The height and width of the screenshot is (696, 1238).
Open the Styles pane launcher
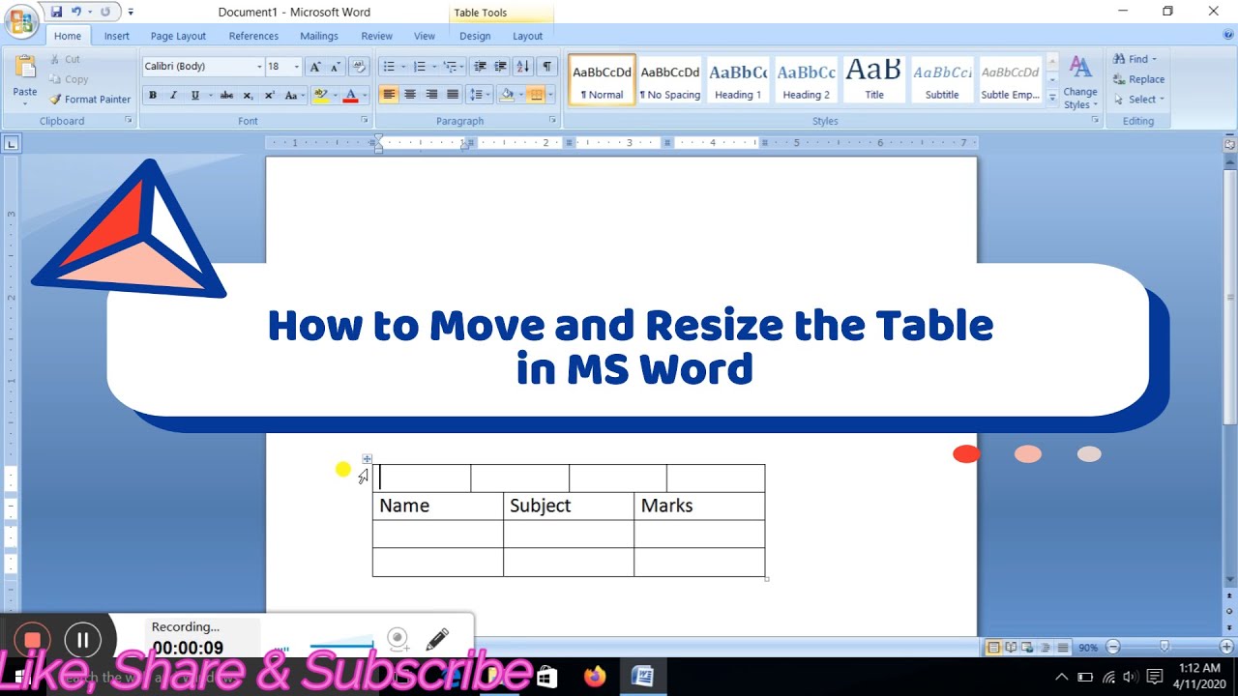(x=1095, y=120)
